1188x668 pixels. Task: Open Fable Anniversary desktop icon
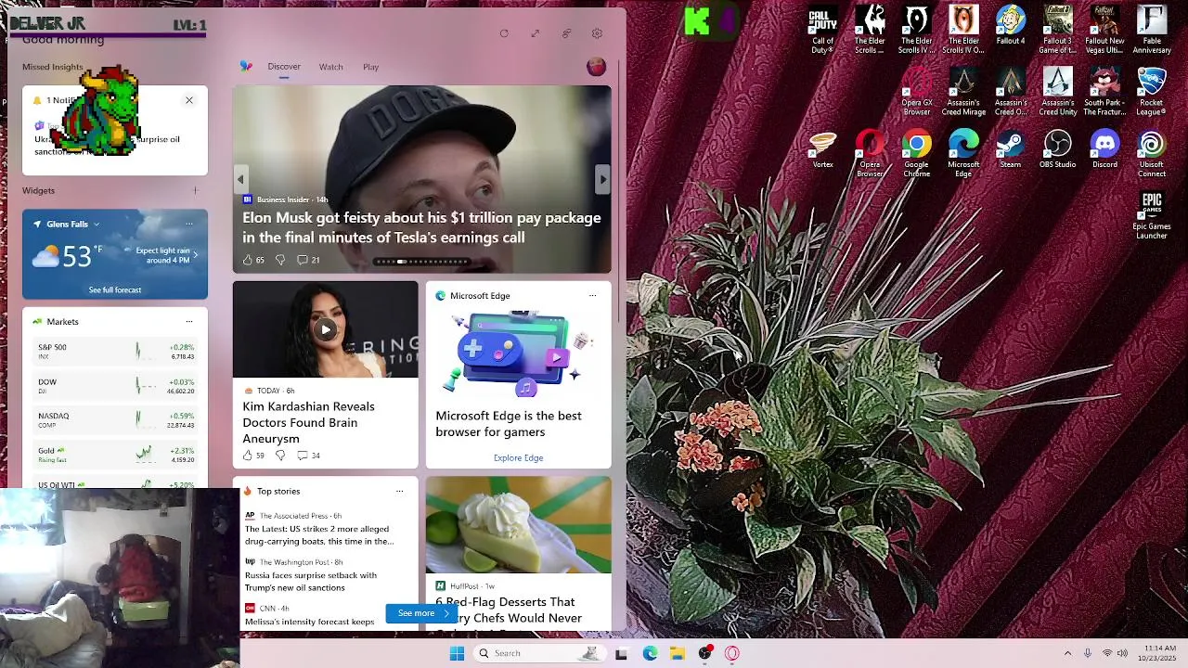[1152, 31]
